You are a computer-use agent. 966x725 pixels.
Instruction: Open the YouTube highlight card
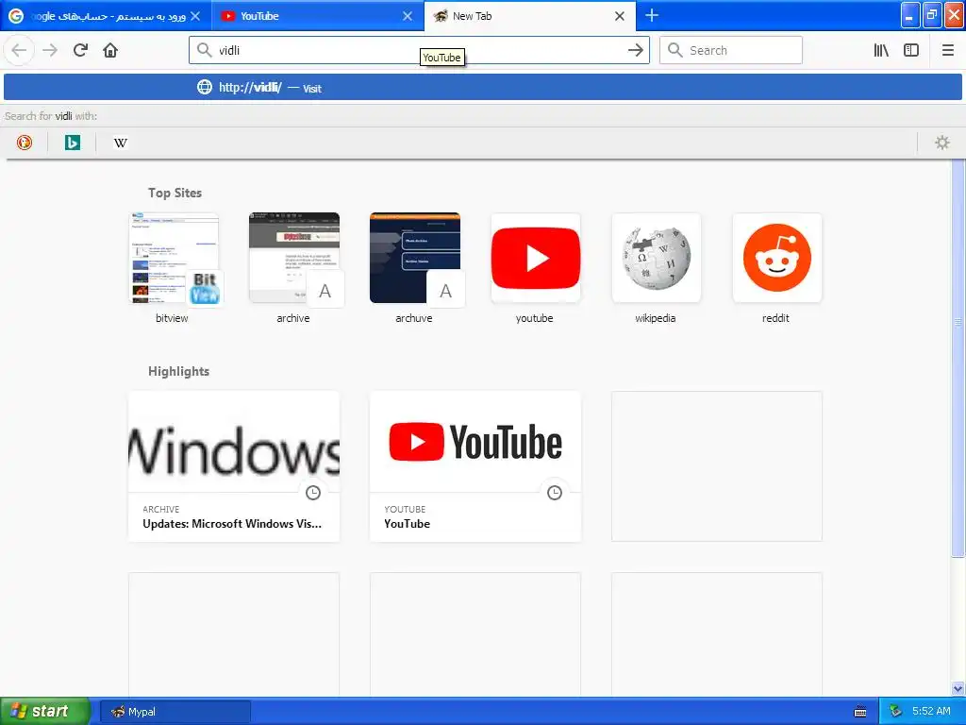coord(475,466)
